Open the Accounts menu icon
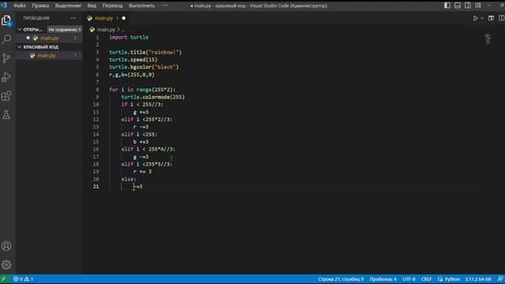The height and width of the screenshot is (284, 505). point(6,246)
